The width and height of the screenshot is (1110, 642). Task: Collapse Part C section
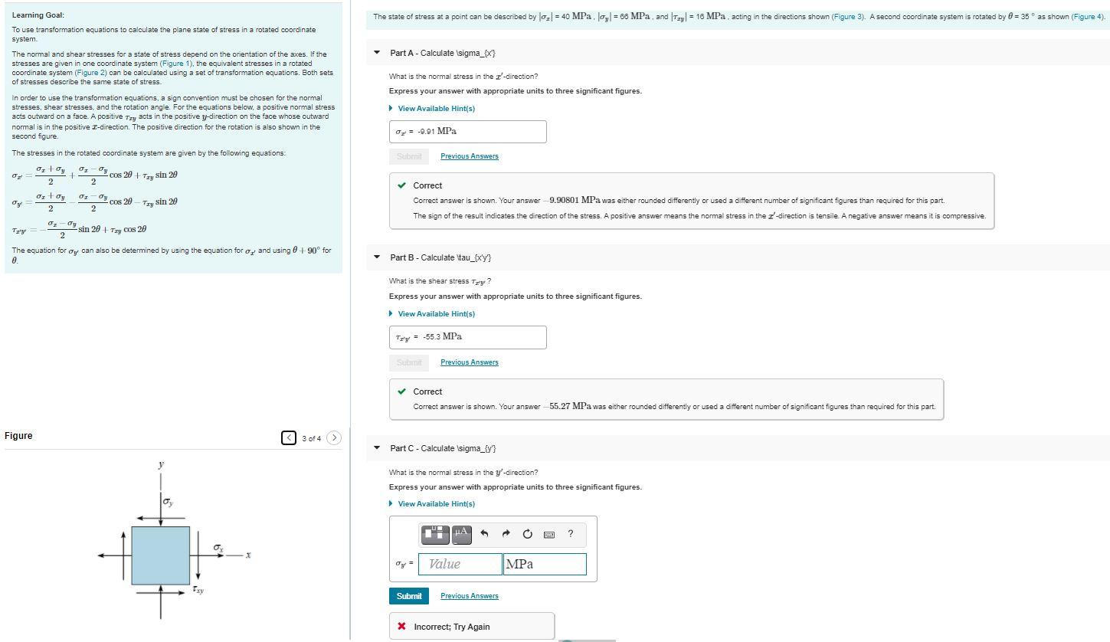(376, 448)
